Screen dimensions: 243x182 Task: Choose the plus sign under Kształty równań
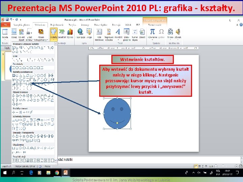tap(13, 112)
